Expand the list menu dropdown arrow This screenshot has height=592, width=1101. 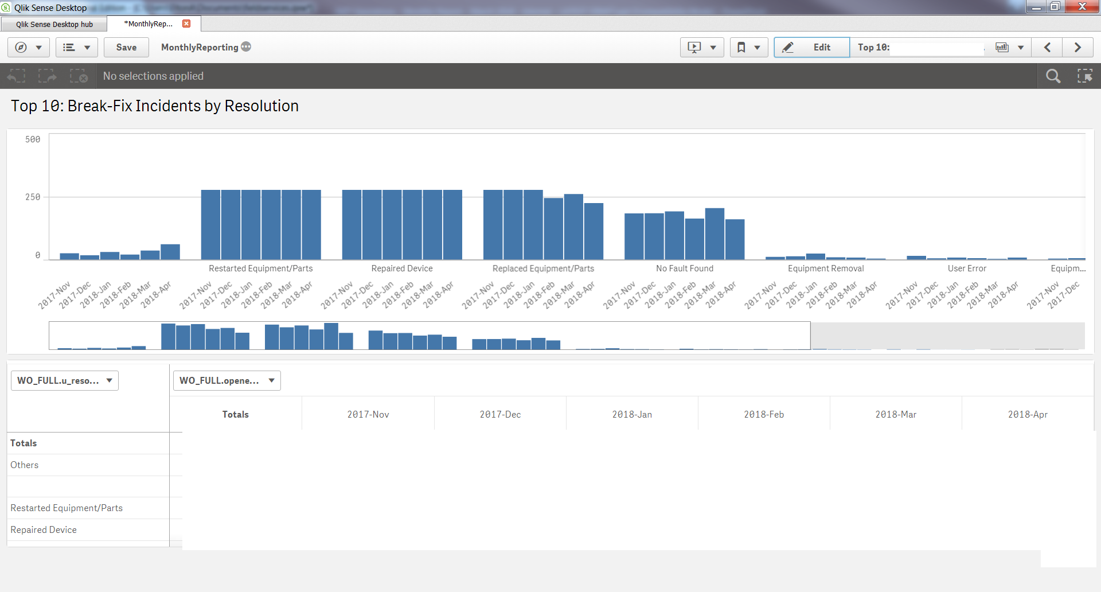87,48
